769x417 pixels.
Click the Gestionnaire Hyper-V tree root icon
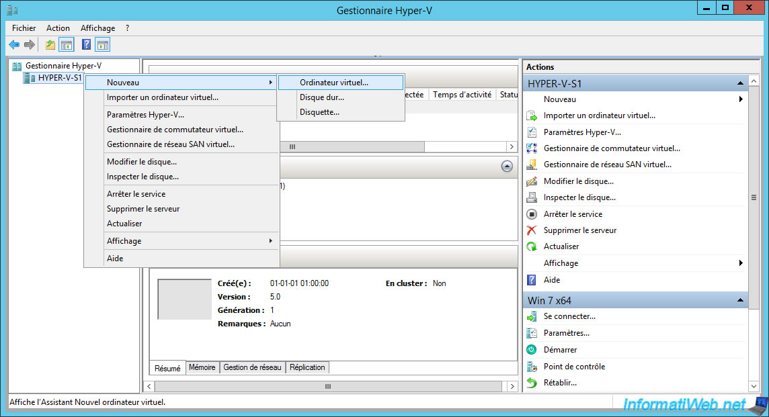(x=17, y=66)
